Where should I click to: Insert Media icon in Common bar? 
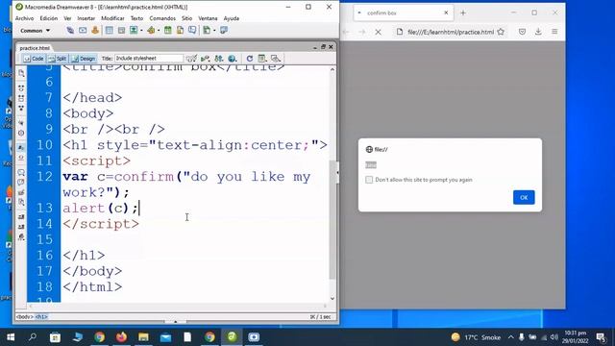pyautogui.click(x=151, y=30)
